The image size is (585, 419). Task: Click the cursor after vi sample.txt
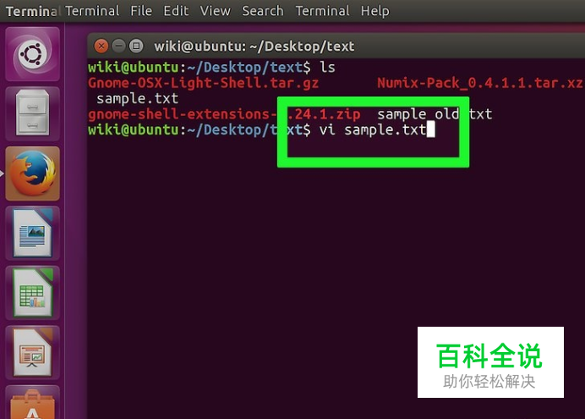430,130
